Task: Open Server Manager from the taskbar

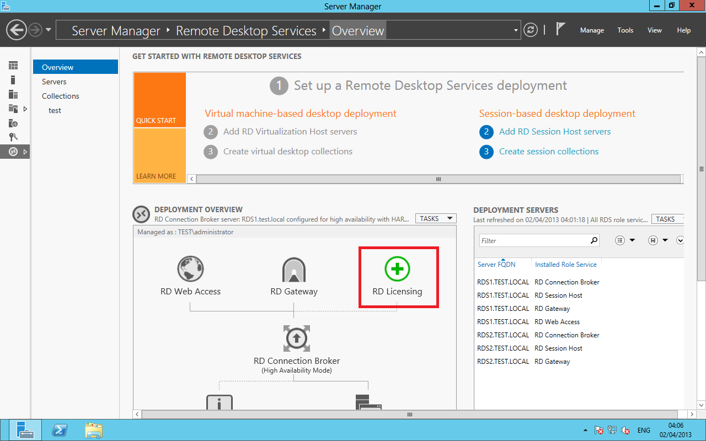Action: (x=24, y=430)
